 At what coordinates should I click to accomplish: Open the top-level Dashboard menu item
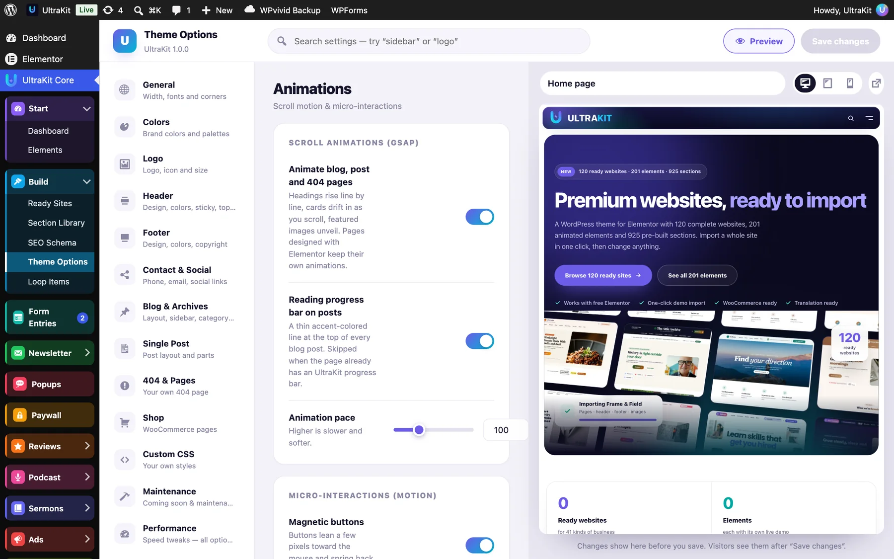[x=50, y=38]
